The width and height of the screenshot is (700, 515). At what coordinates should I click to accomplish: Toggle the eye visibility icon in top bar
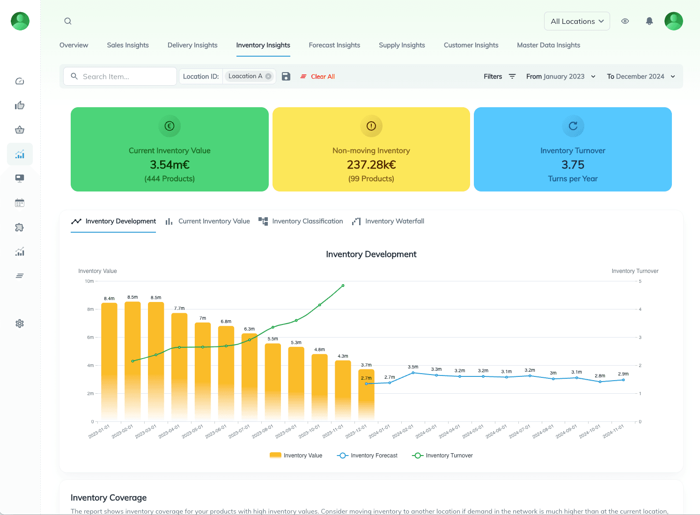625,21
